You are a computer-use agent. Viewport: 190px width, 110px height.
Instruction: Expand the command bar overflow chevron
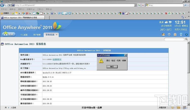(x=189, y=16)
